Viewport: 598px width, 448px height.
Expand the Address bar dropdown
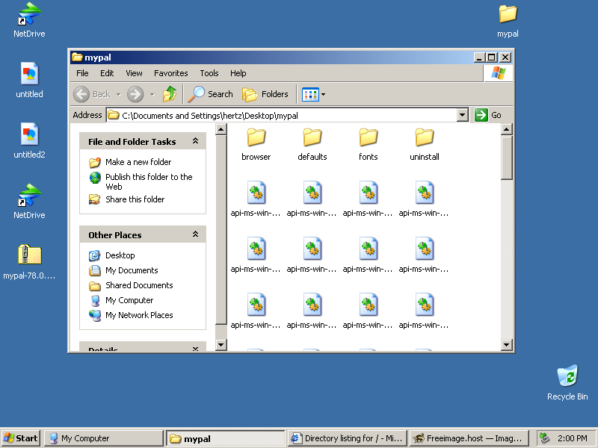pyautogui.click(x=462, y=115)
